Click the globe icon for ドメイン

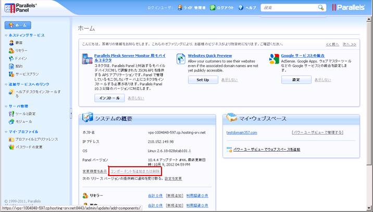11,58
